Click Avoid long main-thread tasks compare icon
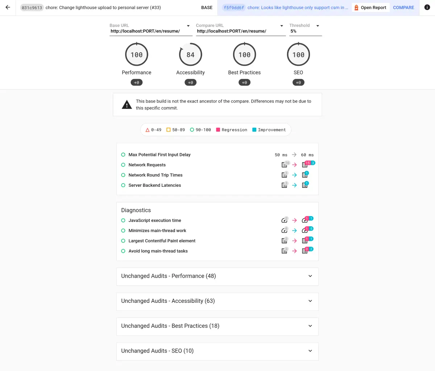Screen dimensions: 435x371 (x=305, y=251)
